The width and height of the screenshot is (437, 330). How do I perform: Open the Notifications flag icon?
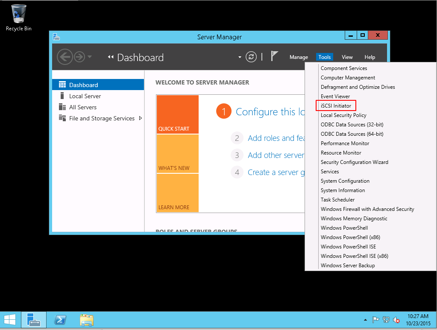(275, 56)
